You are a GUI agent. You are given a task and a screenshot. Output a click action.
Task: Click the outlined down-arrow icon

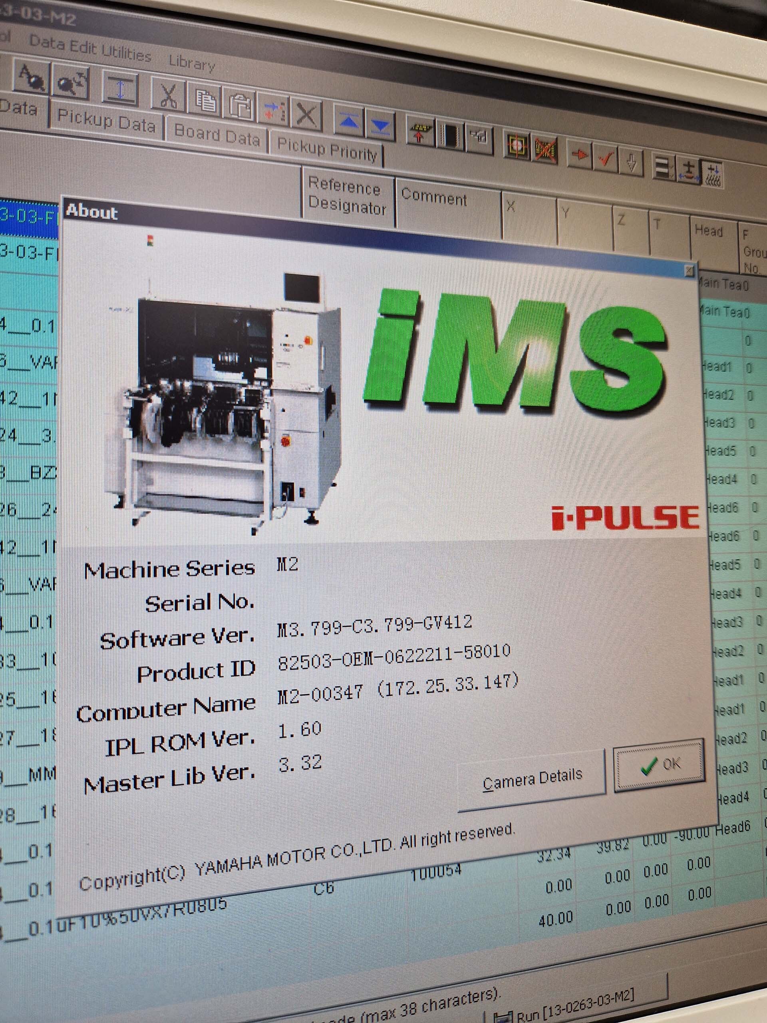(632, 162)
